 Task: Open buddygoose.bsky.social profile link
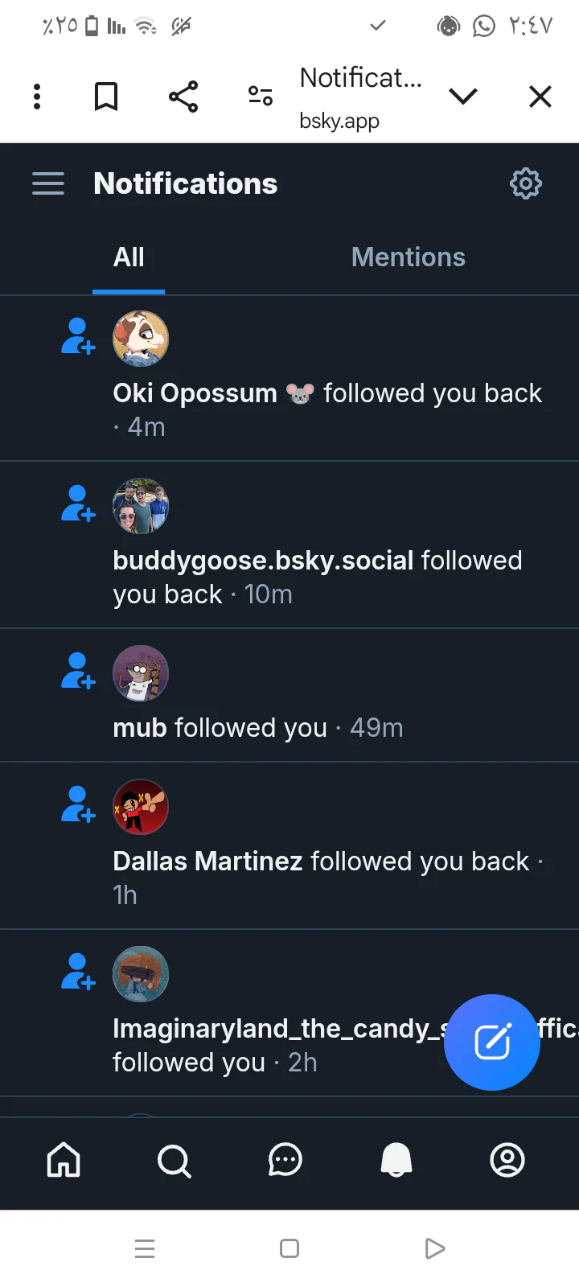click(264, 561)
